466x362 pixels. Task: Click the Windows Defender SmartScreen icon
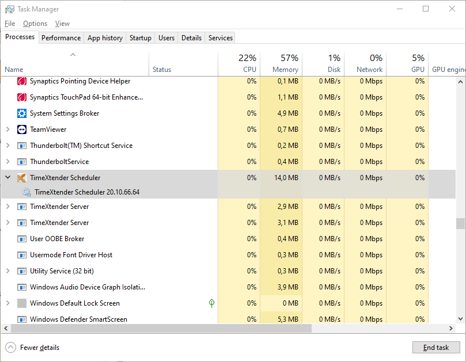22,319
